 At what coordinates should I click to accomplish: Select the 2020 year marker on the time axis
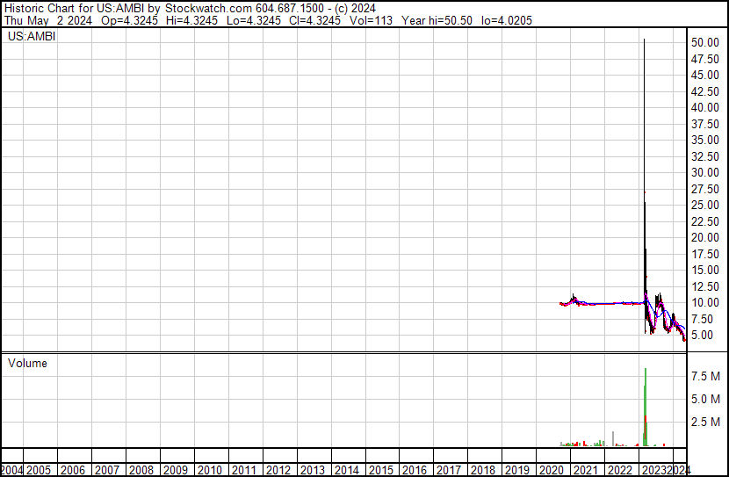click(551, 470)
